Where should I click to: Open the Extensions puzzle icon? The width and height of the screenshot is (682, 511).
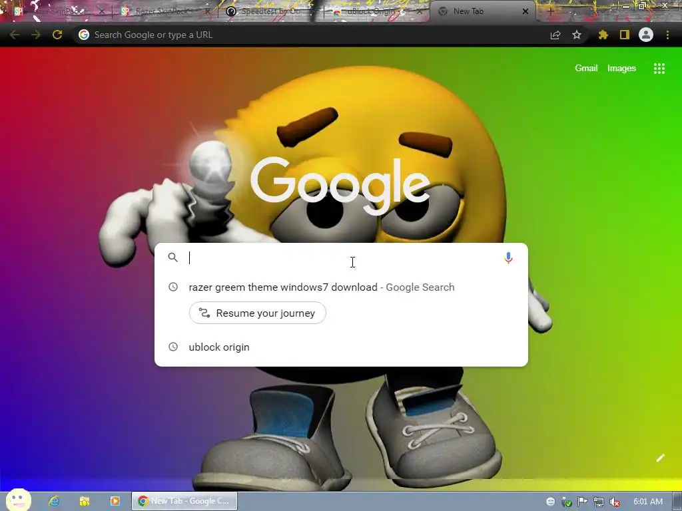tap(603, 35)
